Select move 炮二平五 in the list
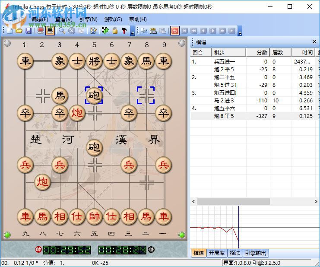The image size is (320, 267). pos(225,77)
